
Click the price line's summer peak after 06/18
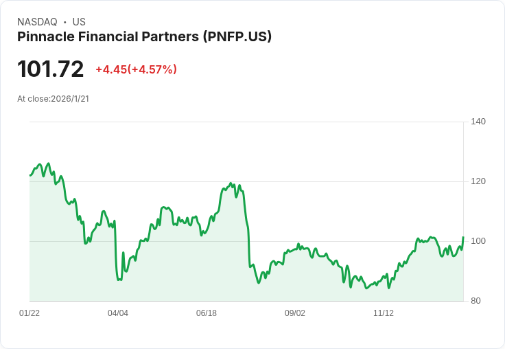[231, 183]
